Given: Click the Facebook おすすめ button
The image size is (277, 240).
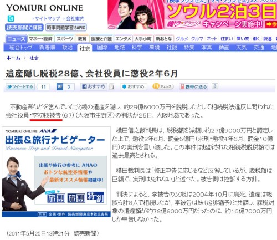Looking at the screenshot, I should (x=94, y=86).
